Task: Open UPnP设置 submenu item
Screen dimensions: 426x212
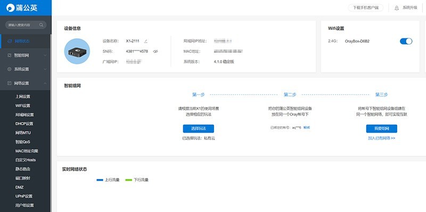Action: click(24, 196)
